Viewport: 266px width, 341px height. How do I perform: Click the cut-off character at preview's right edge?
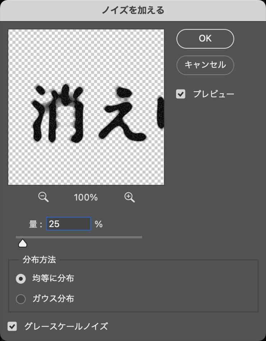click(161, 114)
